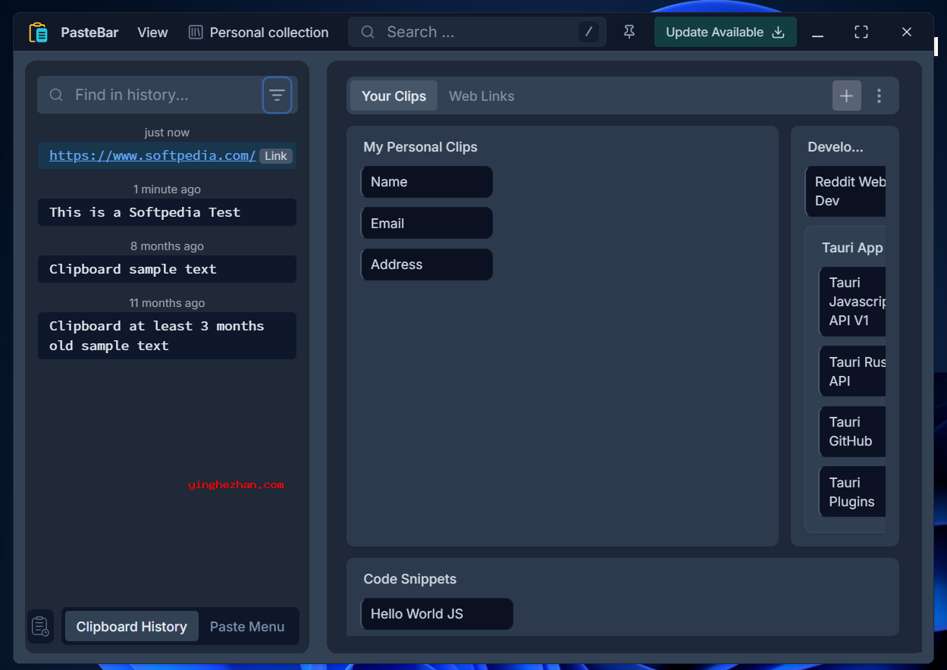Viewport: 947px width, 670px height.
Task: Click the 'just now' timestamp
Action: (167, 133)
